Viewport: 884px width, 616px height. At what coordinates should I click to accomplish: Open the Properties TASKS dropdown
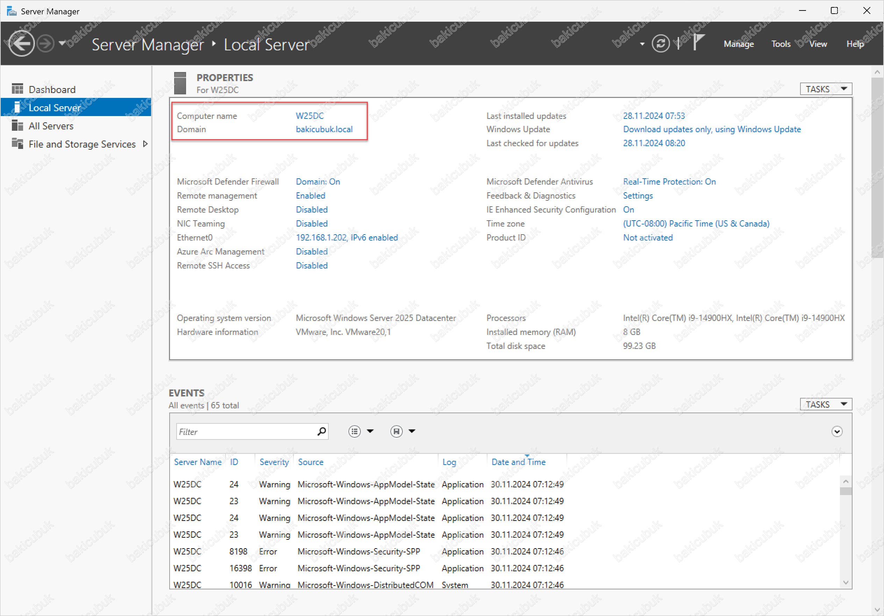tap(826, 89)
